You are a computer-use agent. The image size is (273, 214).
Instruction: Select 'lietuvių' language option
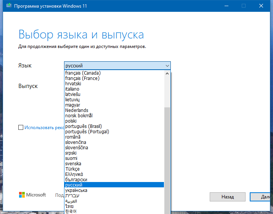click(x=114, y=100)
